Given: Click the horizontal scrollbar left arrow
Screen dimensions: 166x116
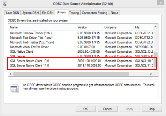Looking at the screenshot, I should pos(11,74).
